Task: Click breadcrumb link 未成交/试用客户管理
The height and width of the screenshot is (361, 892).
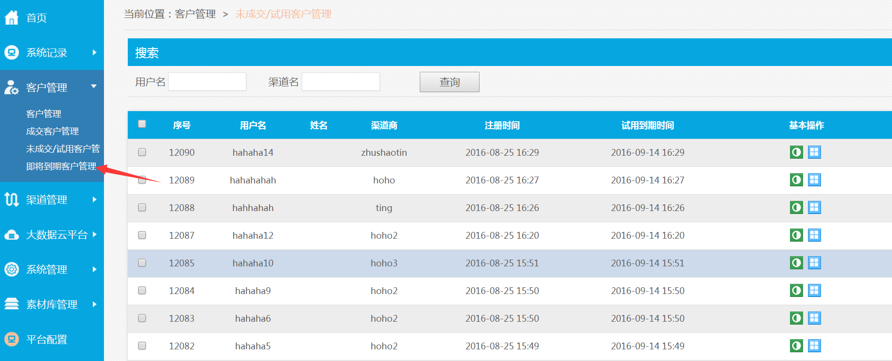Action: click(x=283, y=14)
